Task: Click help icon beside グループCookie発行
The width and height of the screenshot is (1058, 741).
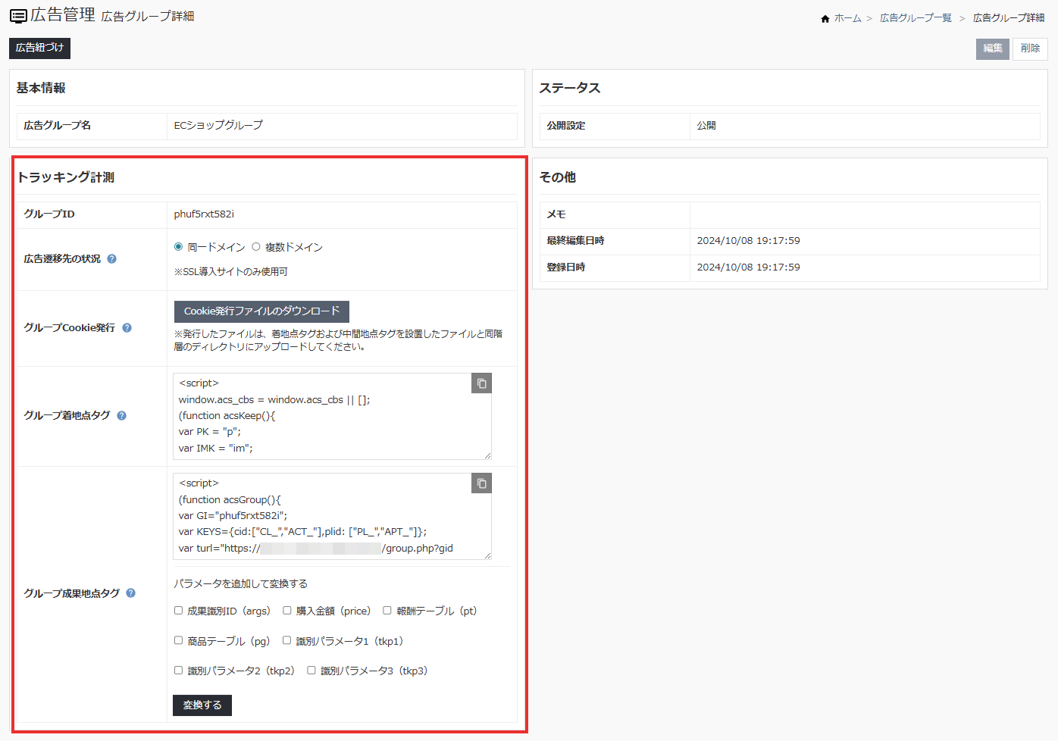Action: tap(127, 328)
